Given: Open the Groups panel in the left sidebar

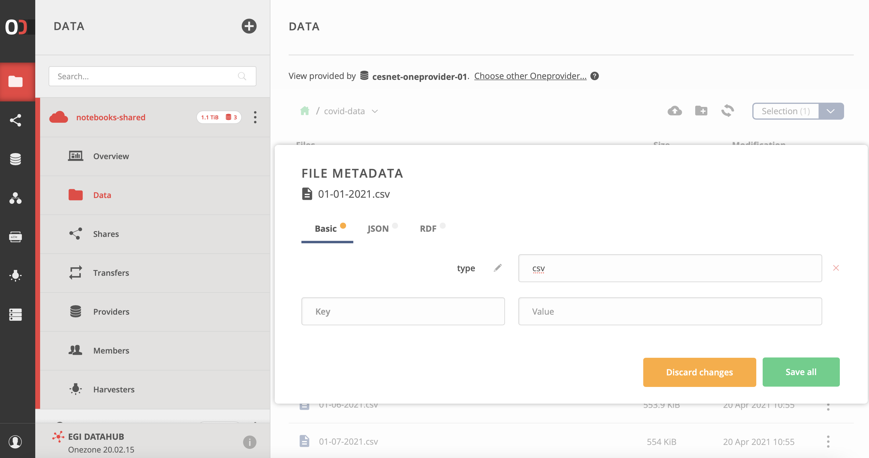Looking at the screenshot, I should coord(16,199).
